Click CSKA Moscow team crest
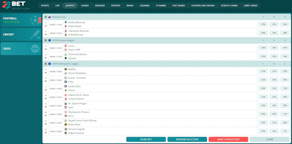The width and height of the screenshot is (292, 144). [65, 35]
